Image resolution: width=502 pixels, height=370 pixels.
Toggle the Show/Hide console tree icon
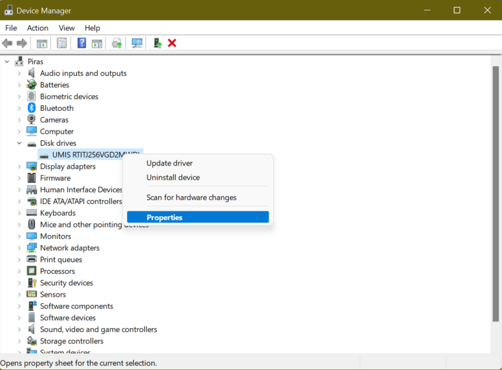click(x=42, y=43)
